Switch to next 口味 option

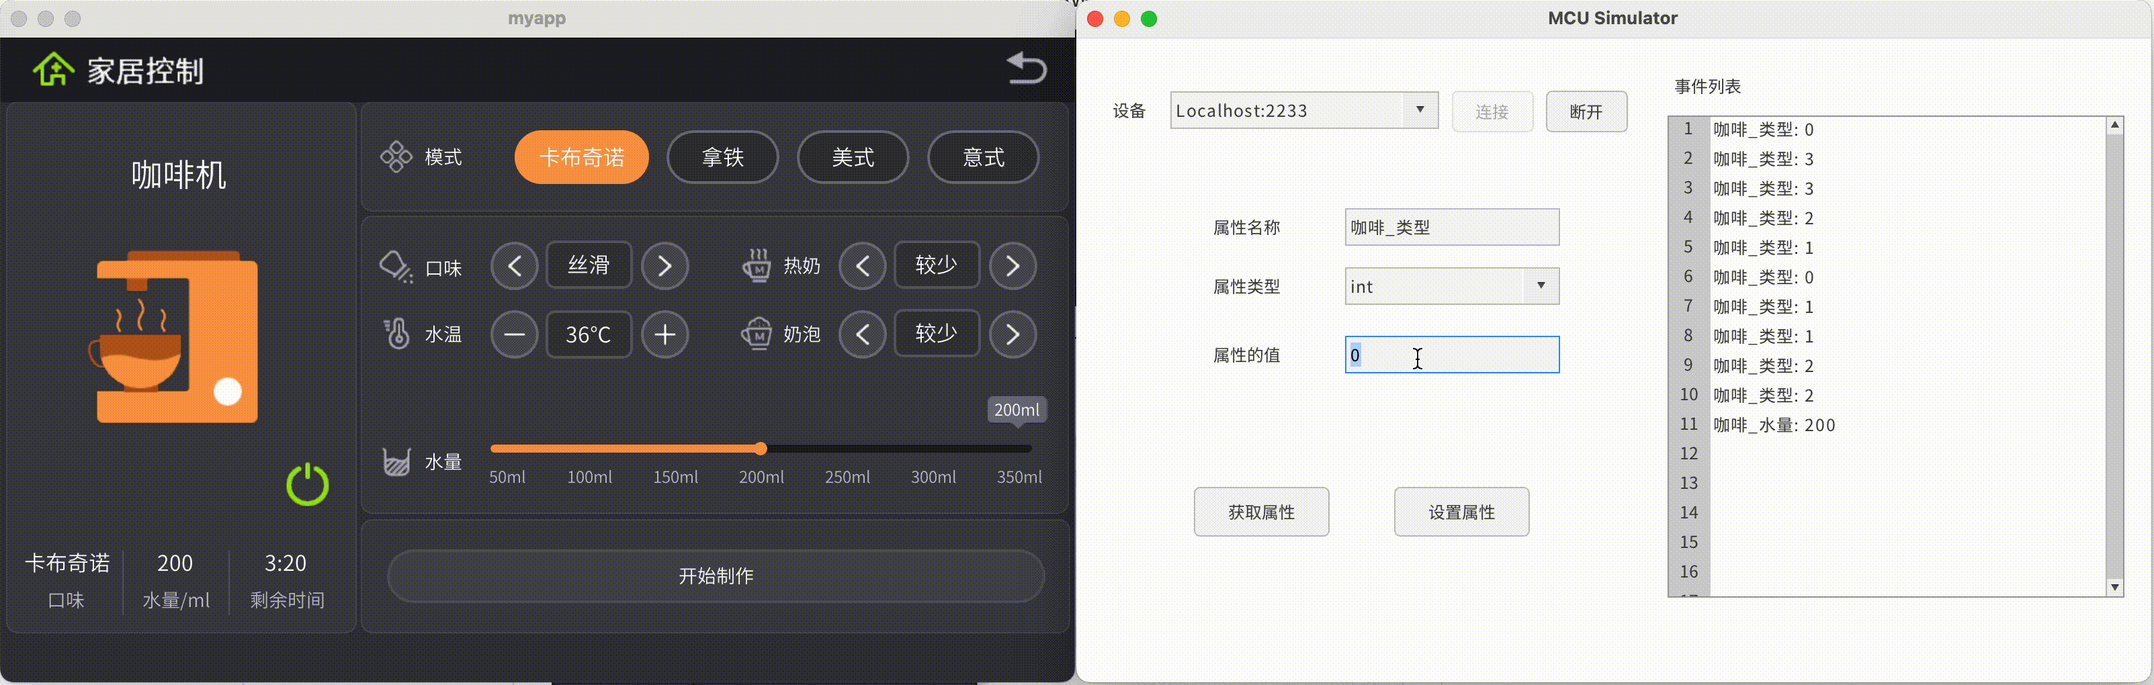[664, 266]
